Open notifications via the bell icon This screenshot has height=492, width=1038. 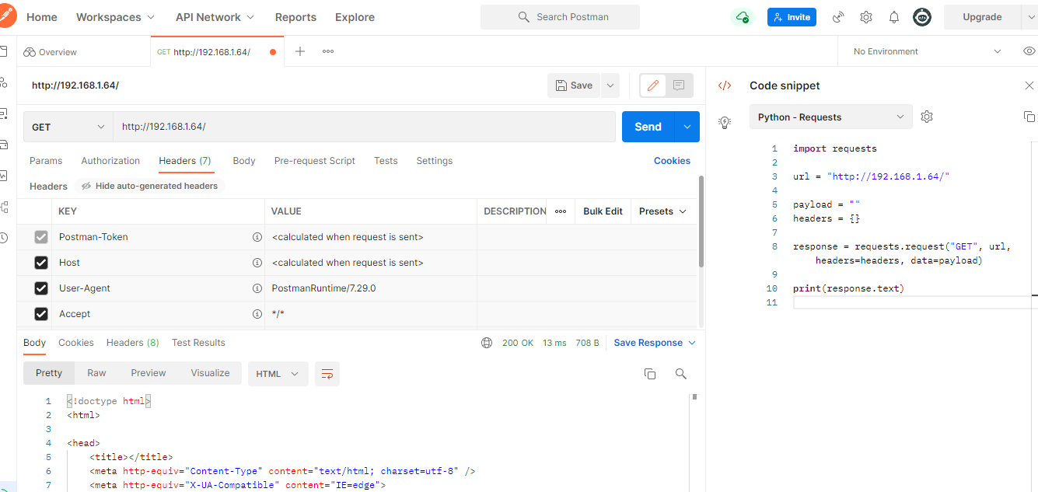[893, 16]
